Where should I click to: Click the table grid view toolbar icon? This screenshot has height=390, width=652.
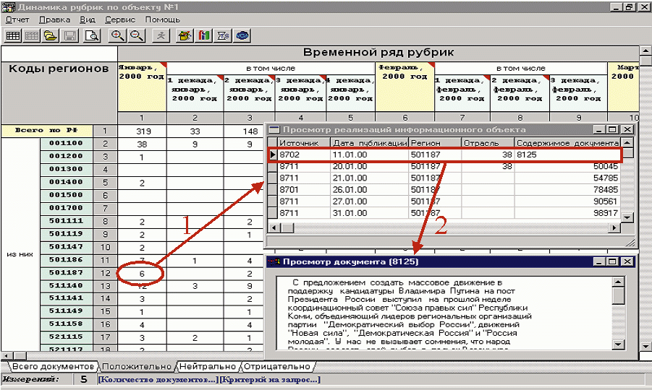click(x=12, y=35)
